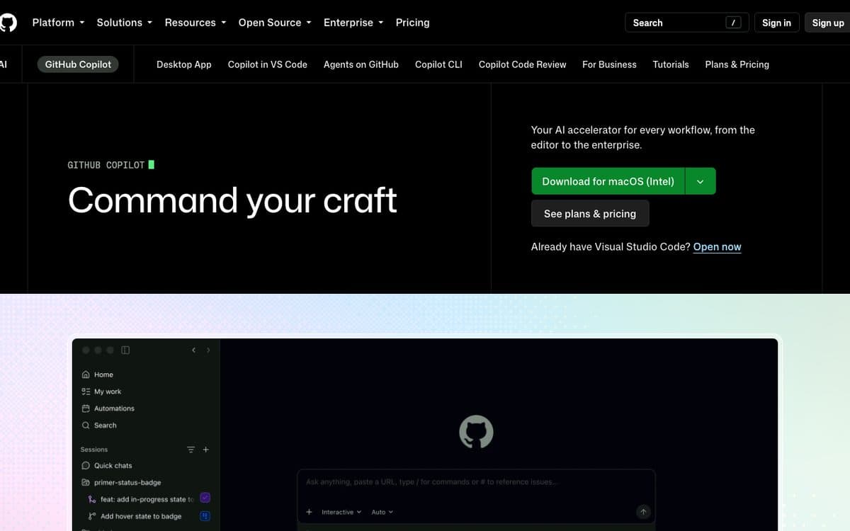Toggle the sidebar panel icon in app preview

click(125, 350)
